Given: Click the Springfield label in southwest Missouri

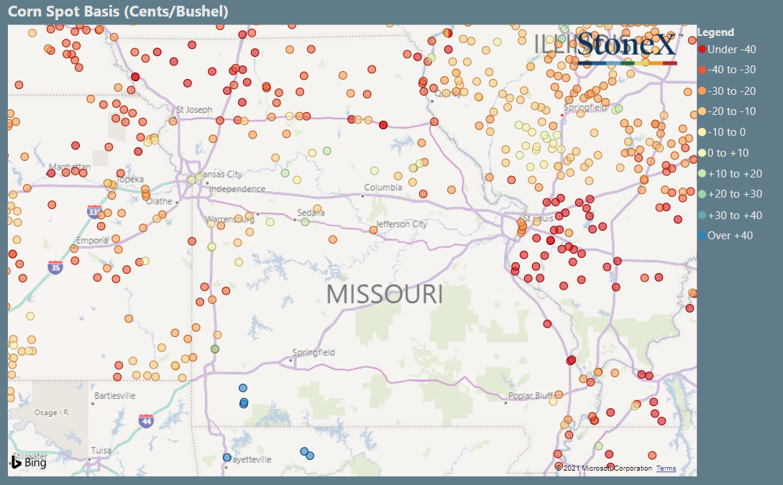Looking at the screenshot, I should [x=313, y=352].
